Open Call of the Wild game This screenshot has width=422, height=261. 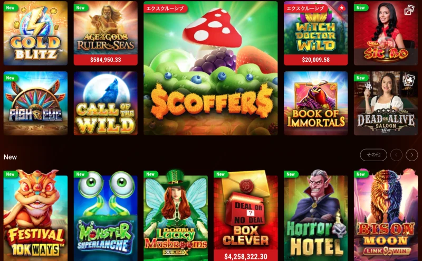pyautogui.click(x=105, y=103)
